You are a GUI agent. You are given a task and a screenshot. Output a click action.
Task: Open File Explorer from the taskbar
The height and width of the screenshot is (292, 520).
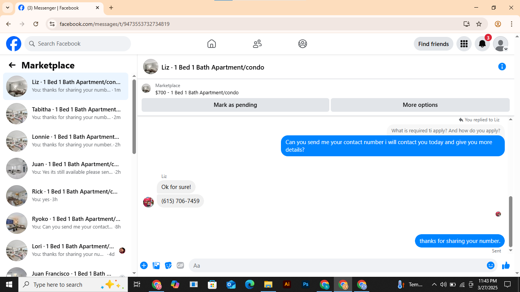point(268,284)
